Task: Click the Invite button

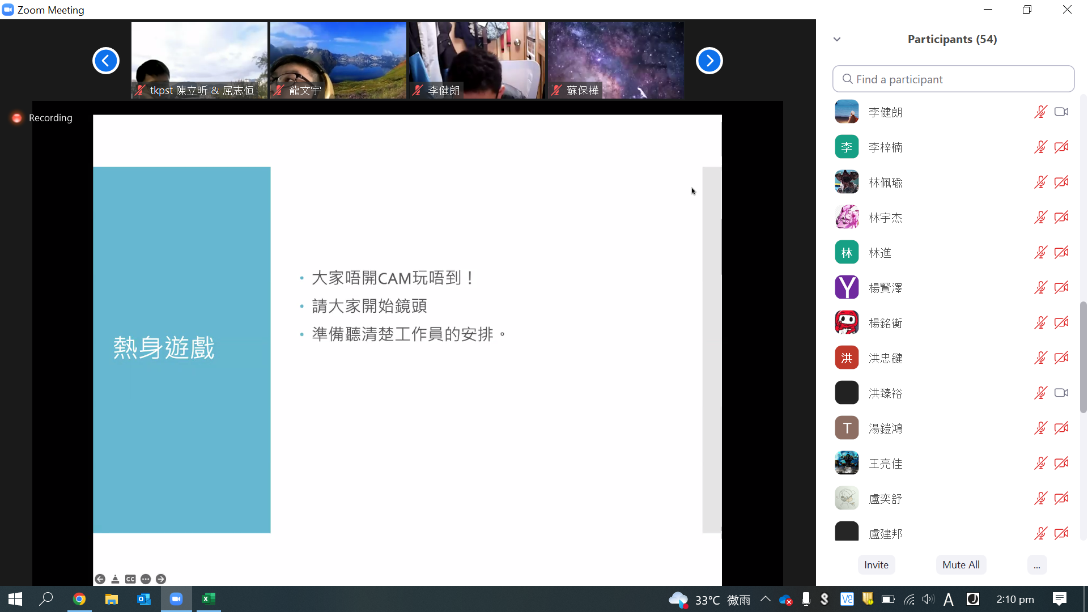Action: tap(876, 565)
